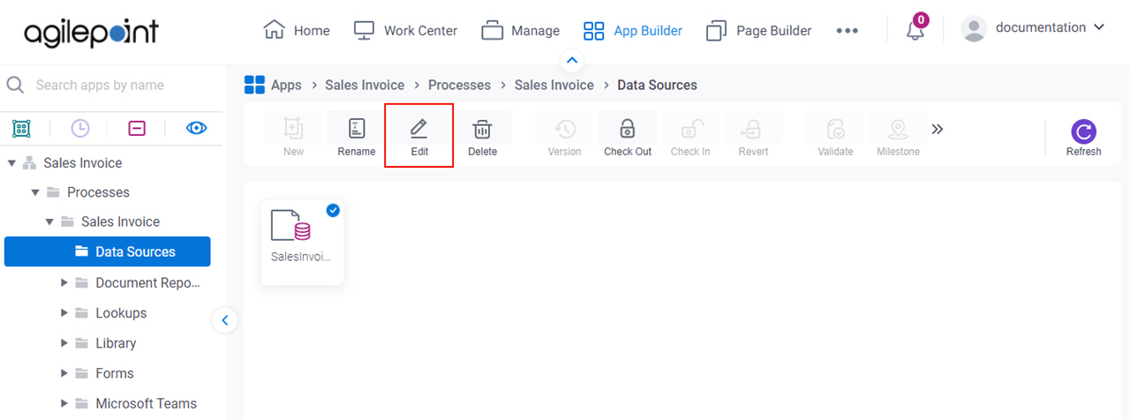Select the green app grid view icon
Screen dimensions: 1130x420
click(x=21, y=129)
